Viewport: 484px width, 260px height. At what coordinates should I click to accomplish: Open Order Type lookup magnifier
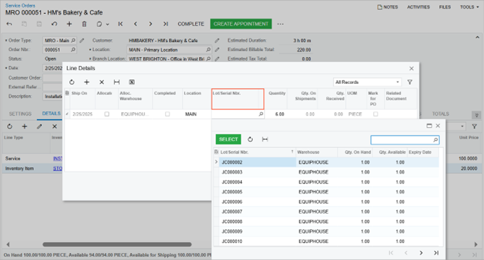(x=73, y=41)
